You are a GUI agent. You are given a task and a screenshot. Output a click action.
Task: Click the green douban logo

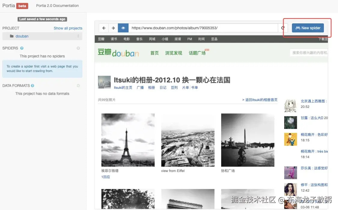[x=118, y=53]
